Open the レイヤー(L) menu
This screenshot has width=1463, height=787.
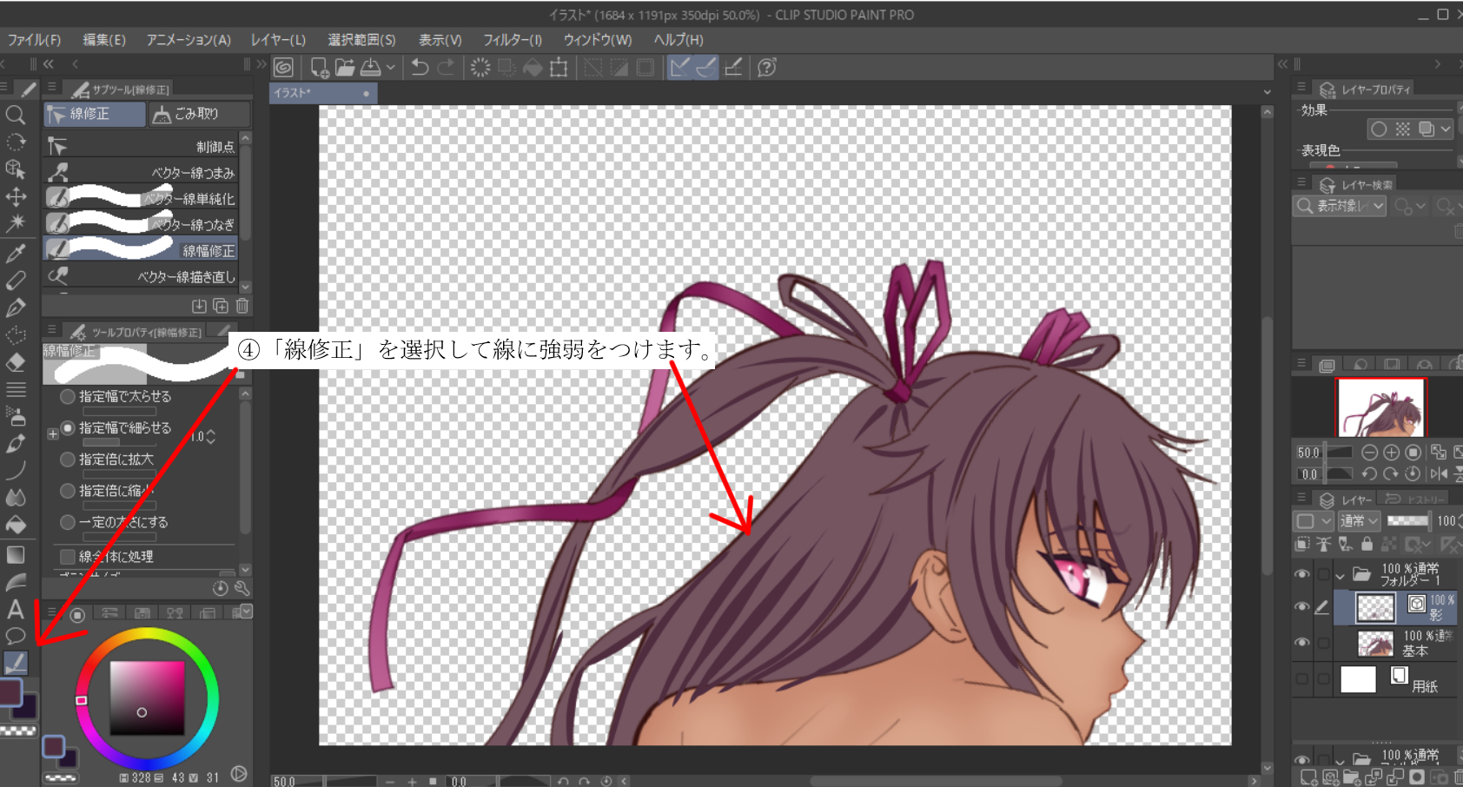point(278,40)
